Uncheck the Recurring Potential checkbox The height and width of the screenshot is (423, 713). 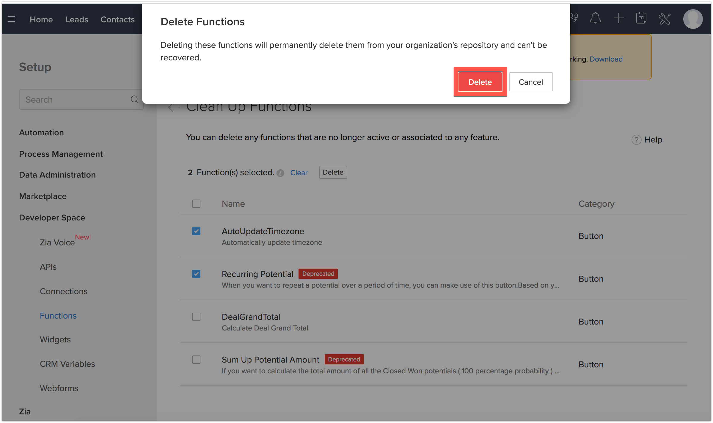(x=196, y=274)
